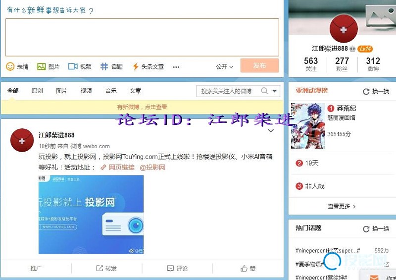Click source link 微博 weibo.com

[90, 146]
